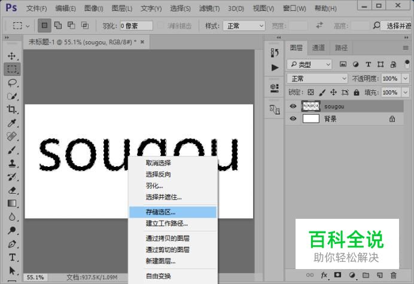Close the 未标题-1 document tab
The image size is (414, 284).
pos(142,42)
